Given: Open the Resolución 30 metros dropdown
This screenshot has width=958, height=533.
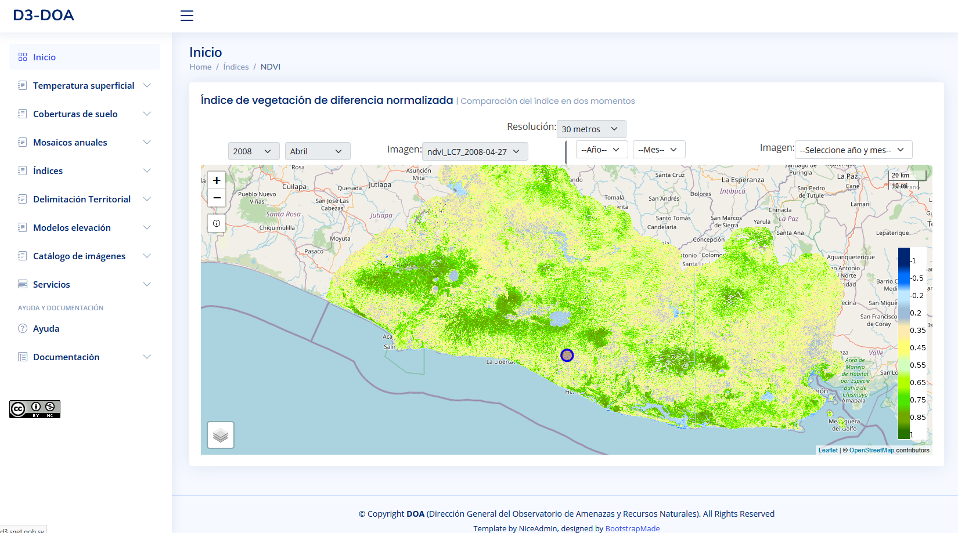Looking at the screenshot, I should (591, 129).
